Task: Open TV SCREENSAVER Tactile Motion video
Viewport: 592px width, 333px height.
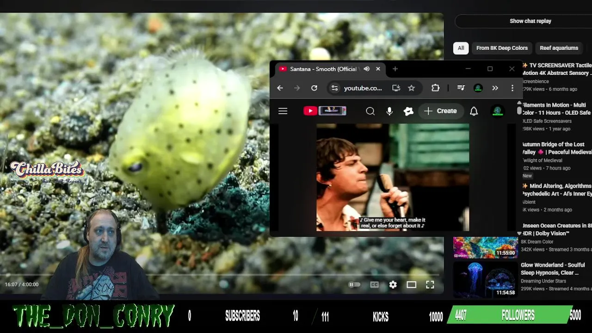Action: tap(557, 69)
